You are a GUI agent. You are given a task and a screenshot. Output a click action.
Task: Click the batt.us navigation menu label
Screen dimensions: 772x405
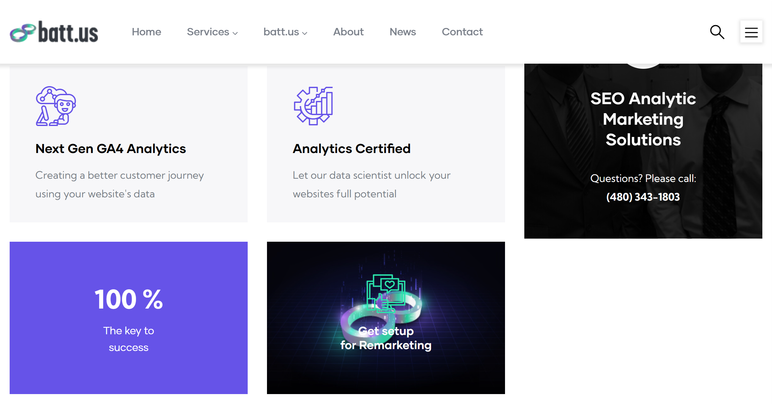(x=281, y=32)
